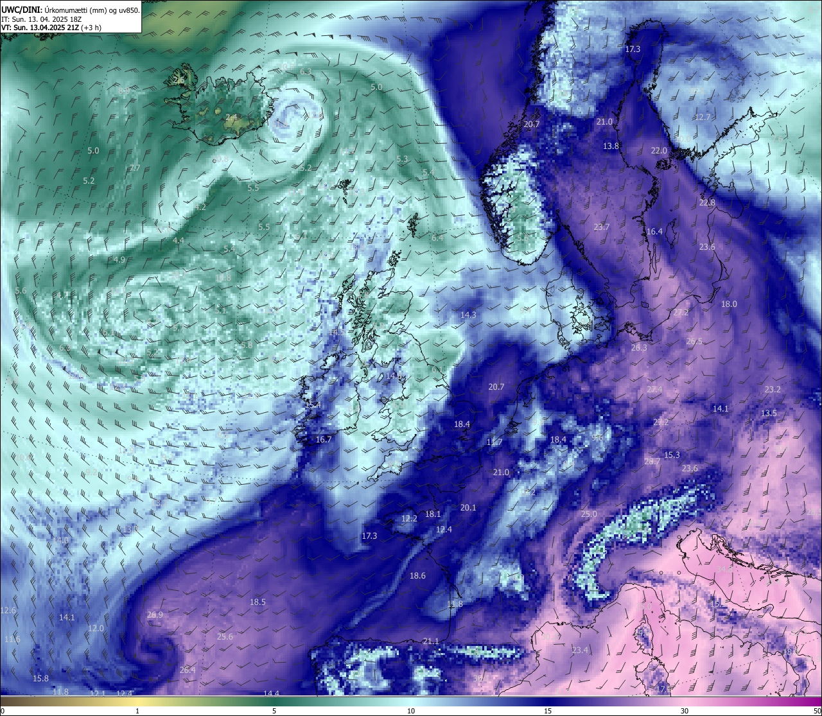Click the 23.2 value on the map
822x716 pixels.
pyautogui.click(x=773, y=390)
